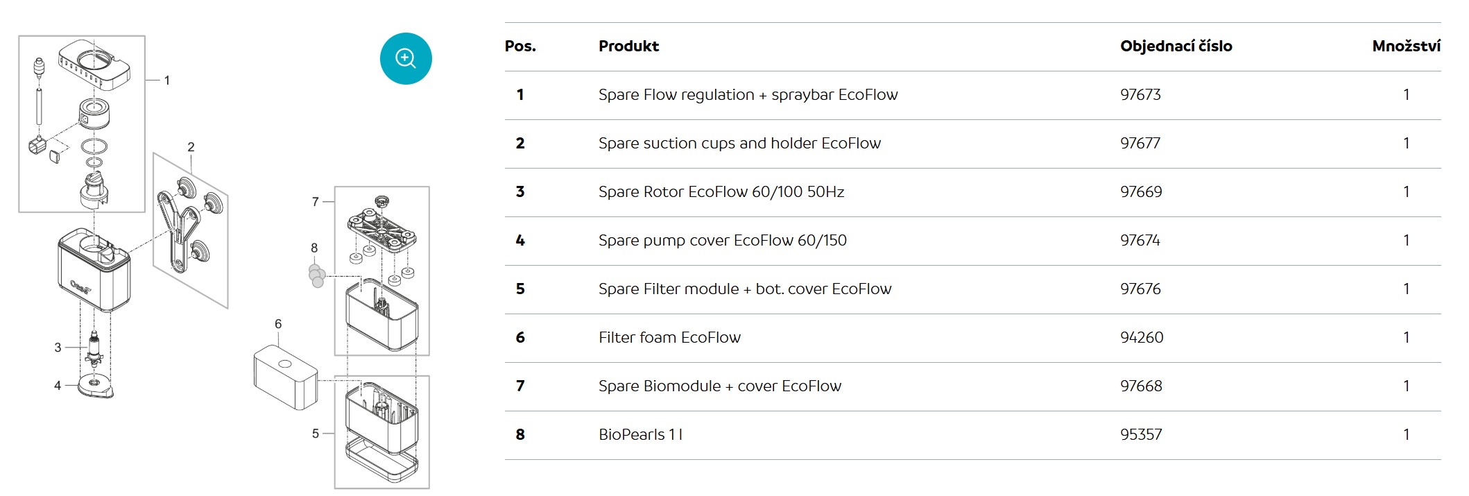
Task: Click the teal magnifier zoom icon
Action: [406, 58]
